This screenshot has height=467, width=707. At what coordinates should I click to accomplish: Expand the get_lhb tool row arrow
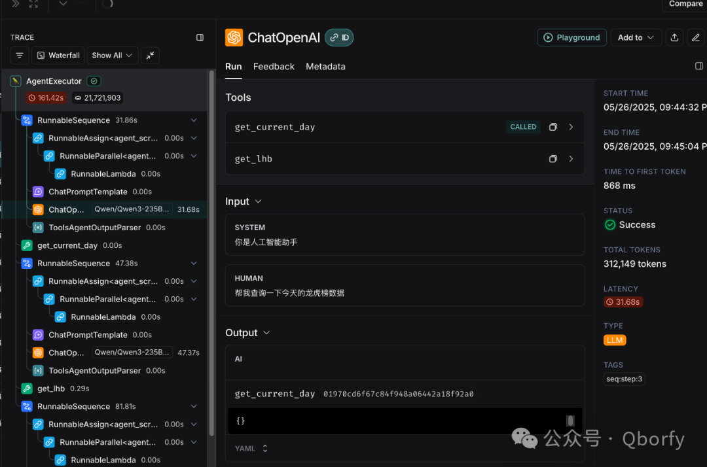point(571,159)
